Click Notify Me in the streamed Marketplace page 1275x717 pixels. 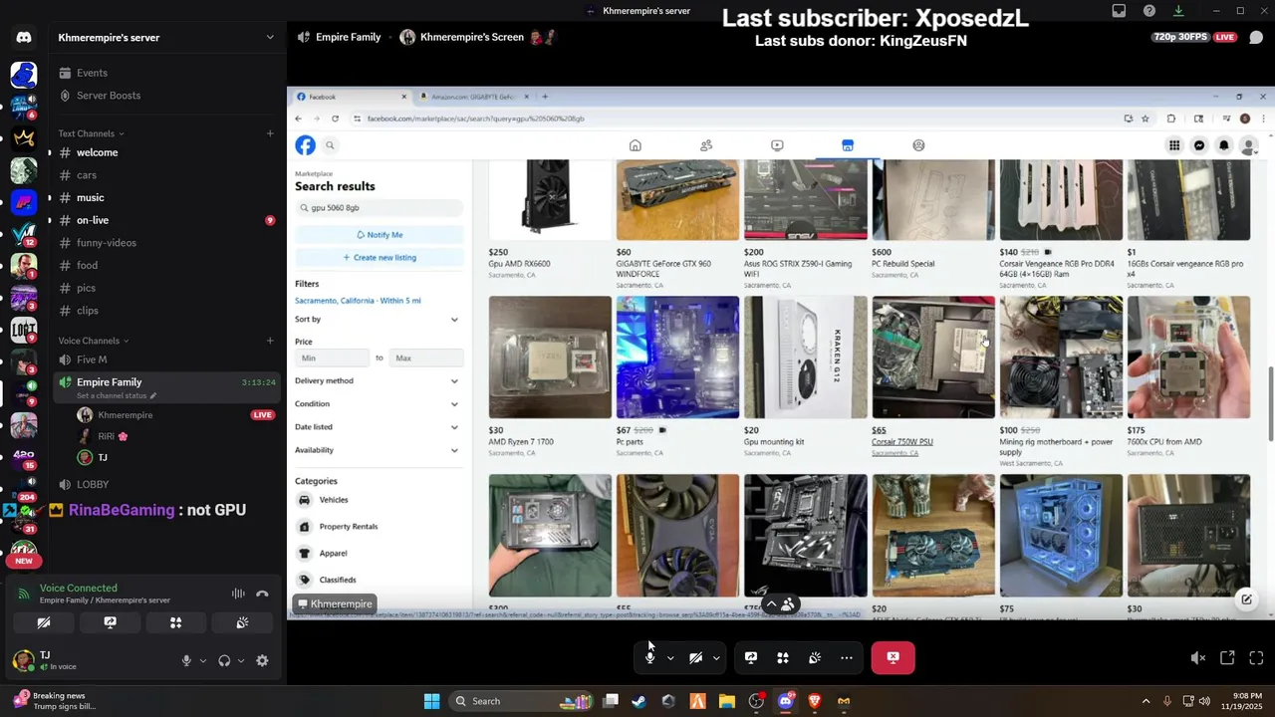[379, 235]
